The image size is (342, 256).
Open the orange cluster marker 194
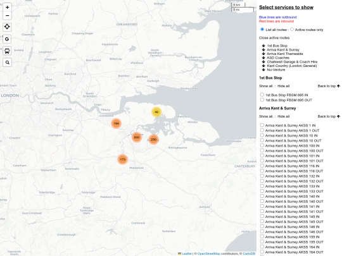coord(116,123)
